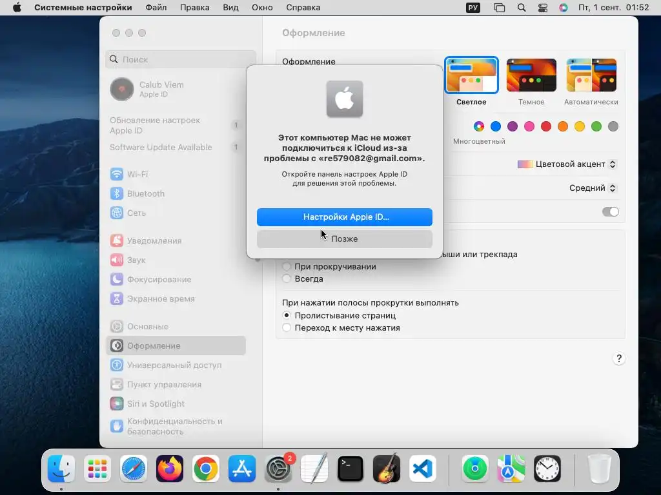
Task: Pick the red accent color
Action: 546,126
